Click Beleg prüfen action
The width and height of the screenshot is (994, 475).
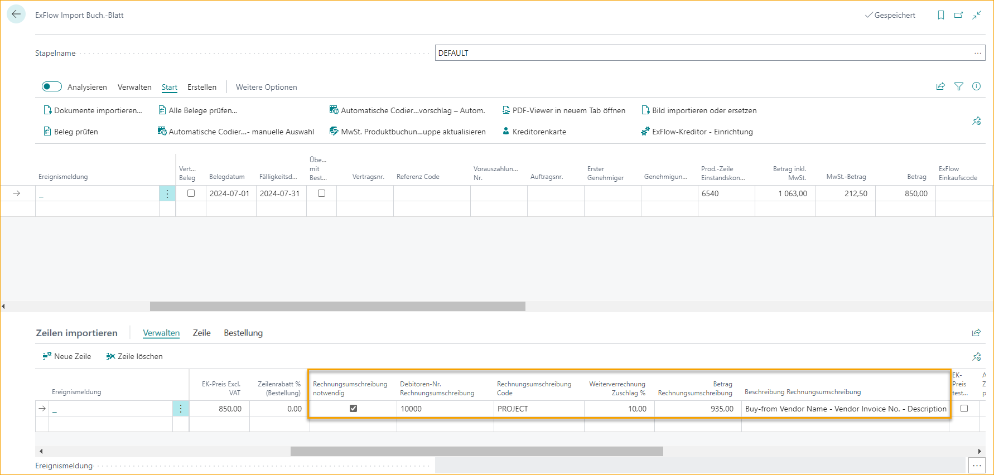(70, 132)
